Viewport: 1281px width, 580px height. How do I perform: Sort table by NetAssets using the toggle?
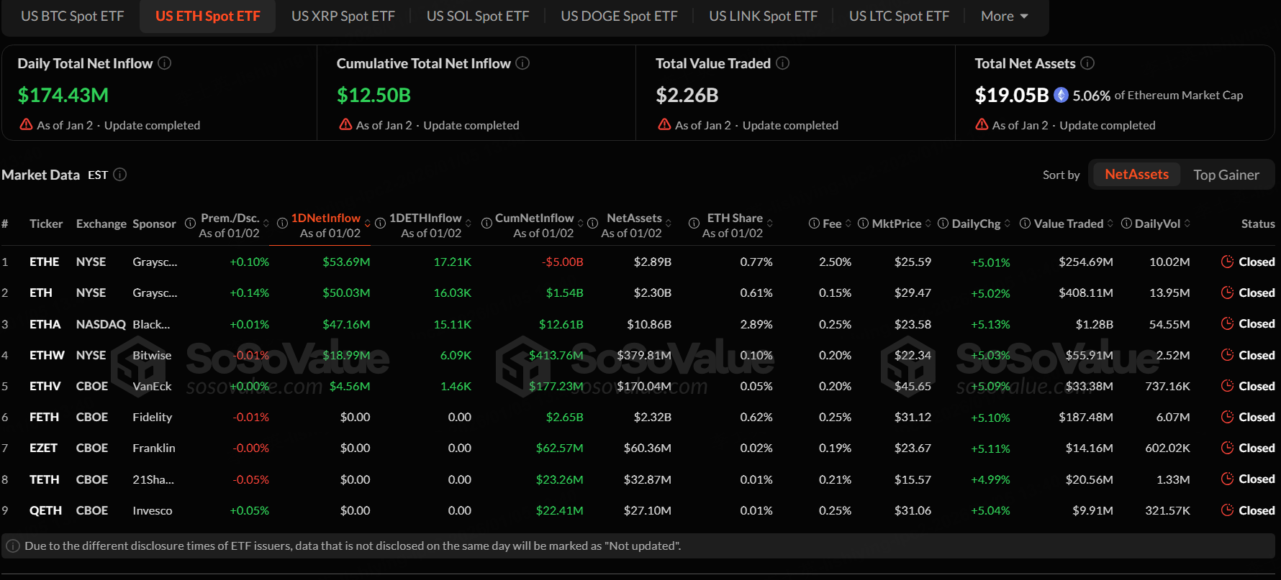click(x=1136, y=175)
